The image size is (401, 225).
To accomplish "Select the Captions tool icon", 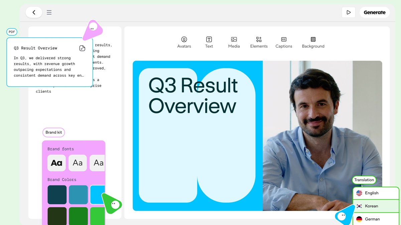I will coord(284,39).
